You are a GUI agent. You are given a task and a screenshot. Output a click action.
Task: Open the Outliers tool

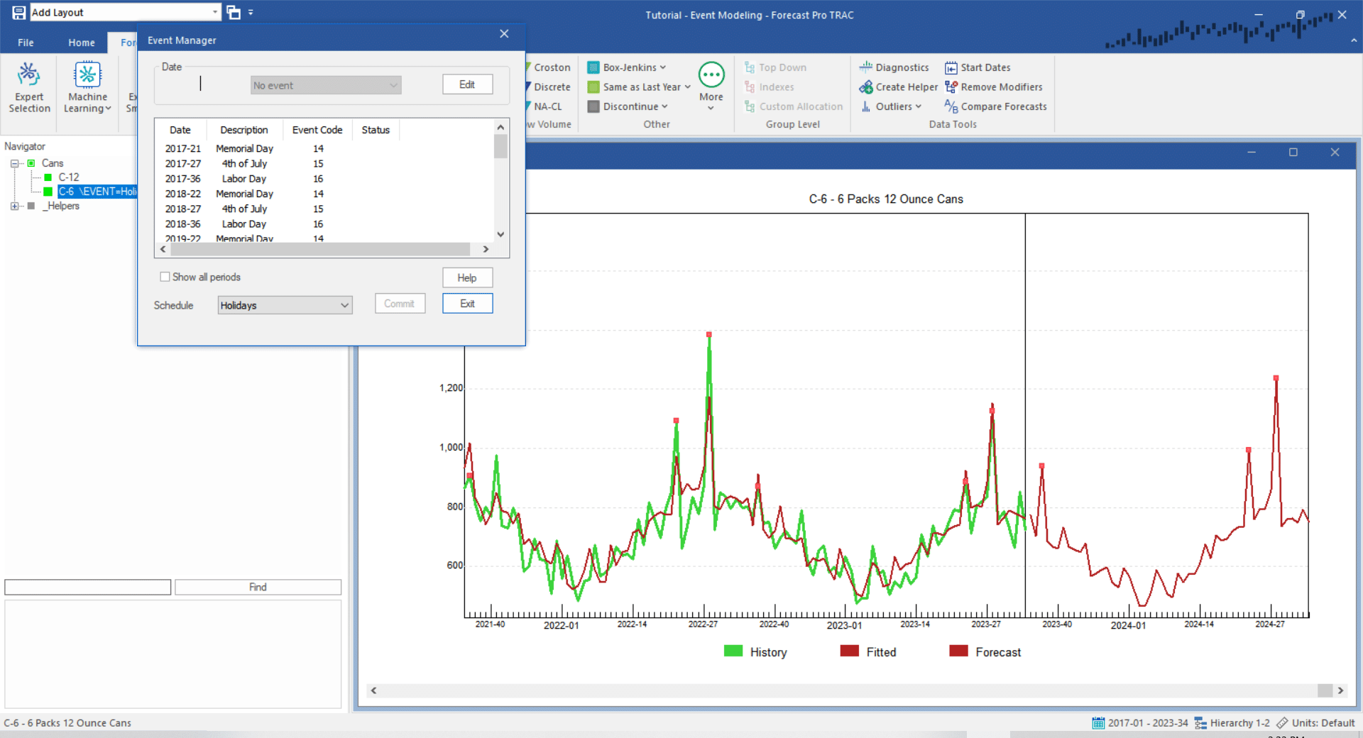click(890, 106)
